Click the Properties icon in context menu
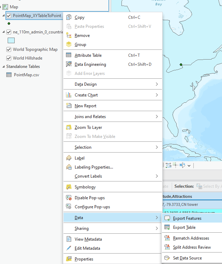 (x=69, y=259)
